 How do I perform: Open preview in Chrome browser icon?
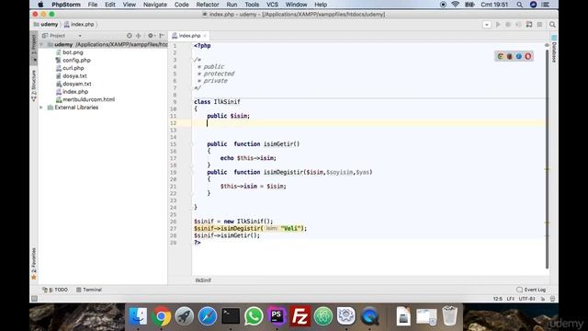click(x=500, y=56)
